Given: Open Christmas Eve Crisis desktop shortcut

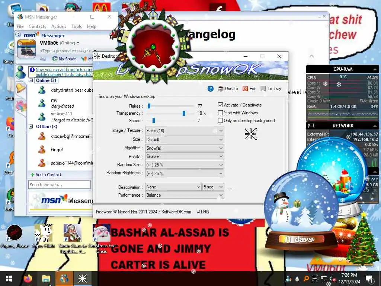Looking at the screenshot, I should coord(102,238).
